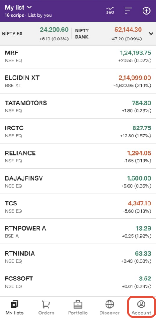Open NIFTY 50 index details

[35, 34]
